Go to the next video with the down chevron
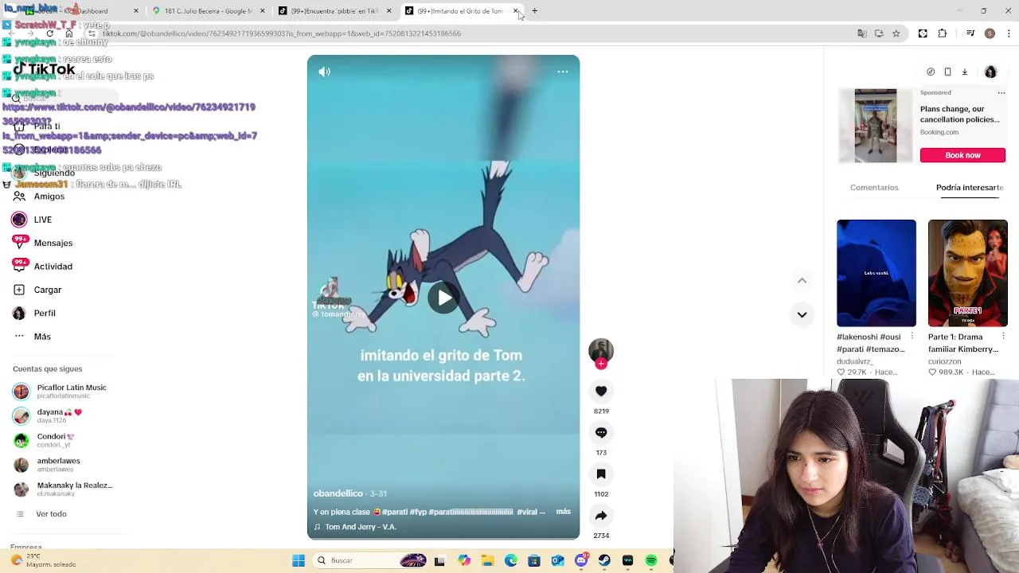The image size is (1019, 573). tap(802, 314)
